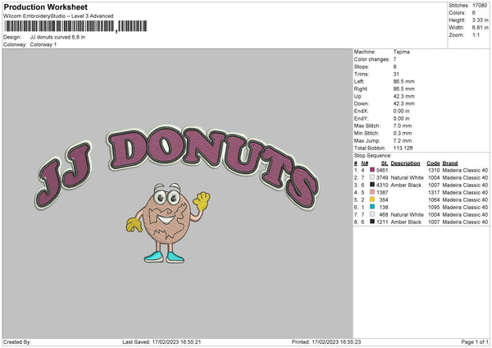492x348 pixels.
Task: Select the St. column header
Action: click(385, 163)
